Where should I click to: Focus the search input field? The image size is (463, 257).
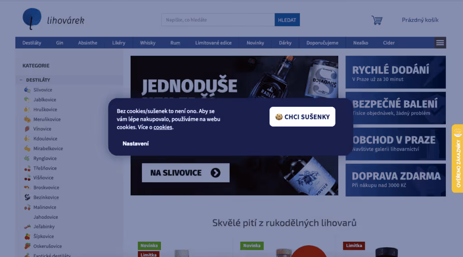click(x=218, y=20)
